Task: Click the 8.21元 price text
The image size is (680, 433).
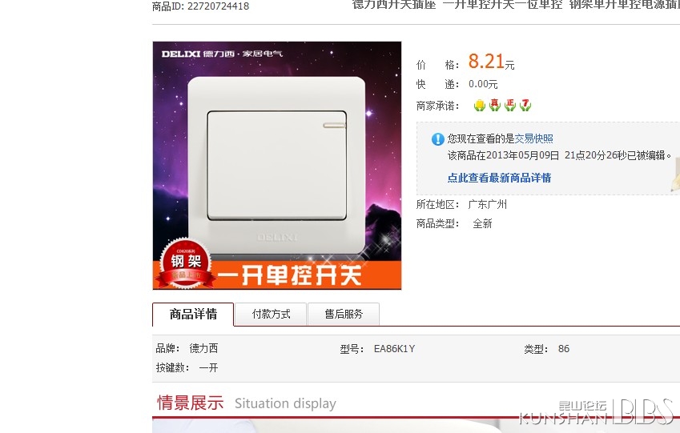Action: [x=491, y=62]
